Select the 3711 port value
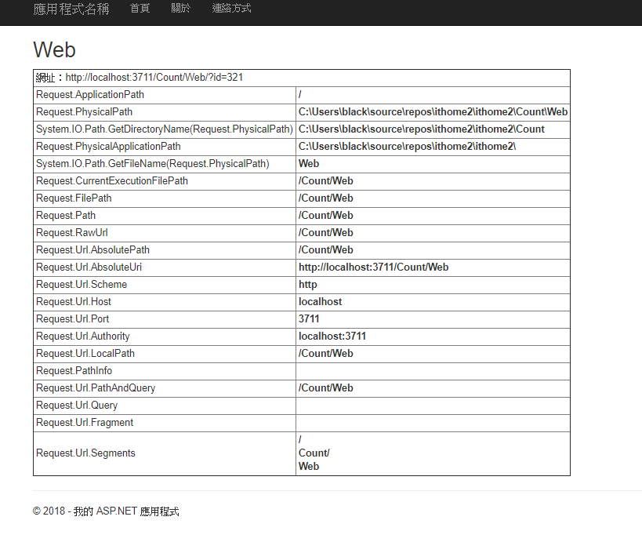 pos(309,318)
